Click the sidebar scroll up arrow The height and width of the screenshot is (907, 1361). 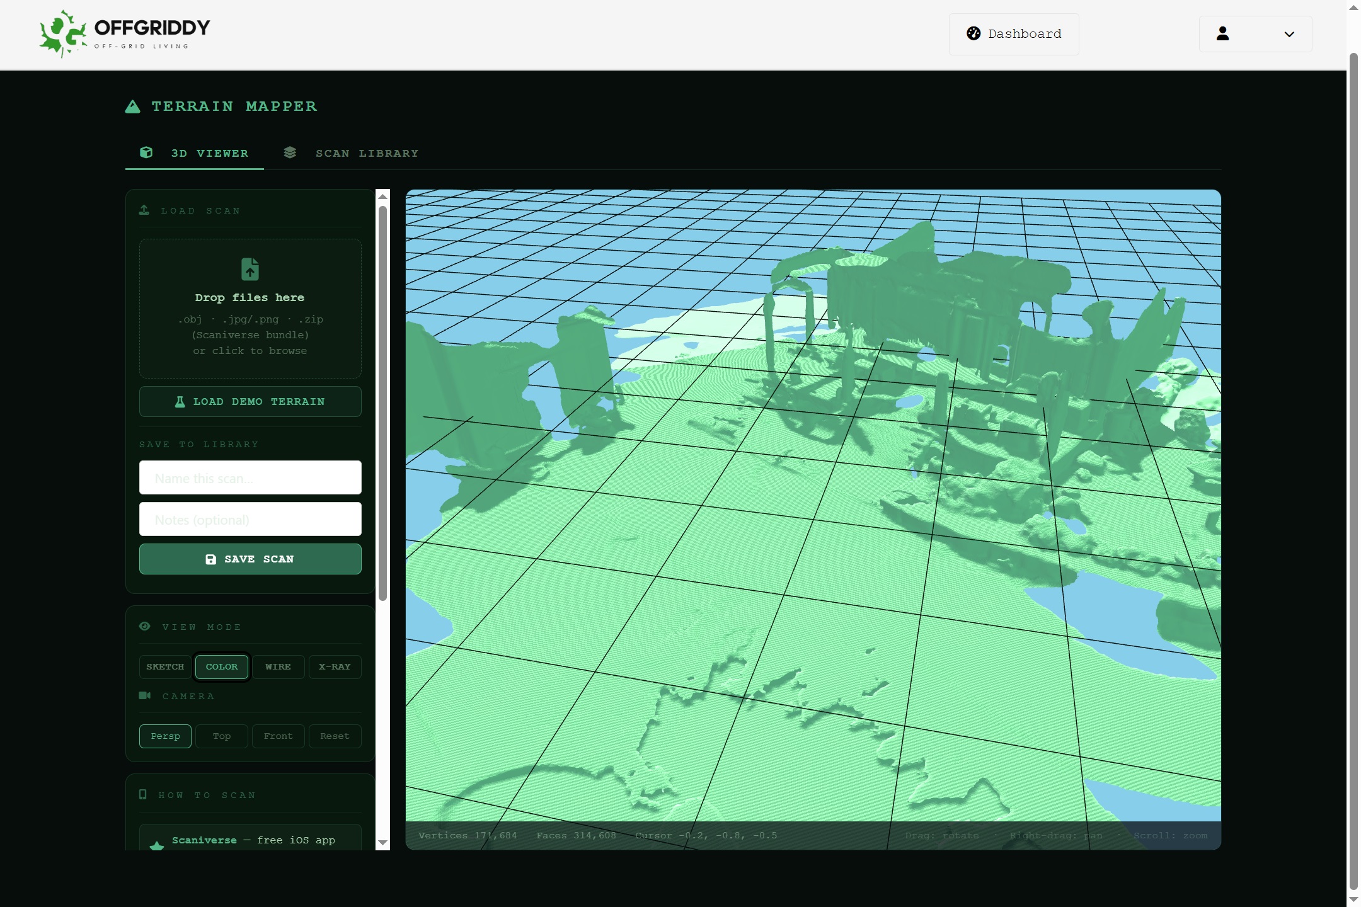382,197
